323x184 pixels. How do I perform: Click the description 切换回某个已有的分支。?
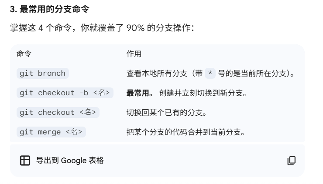[x=167, y=113]
